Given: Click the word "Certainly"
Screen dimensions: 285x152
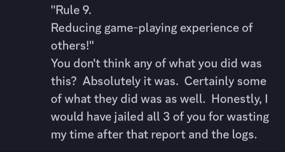Looking at the screenshot, I should [x=209, y=81].
